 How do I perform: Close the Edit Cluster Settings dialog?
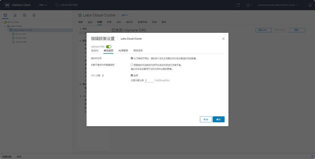tap(223, 39)
